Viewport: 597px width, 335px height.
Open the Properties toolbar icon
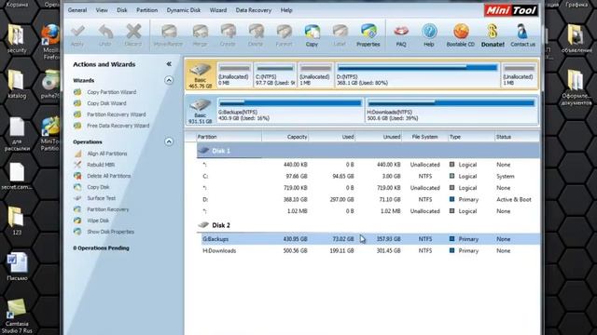[x=368, y=35]
